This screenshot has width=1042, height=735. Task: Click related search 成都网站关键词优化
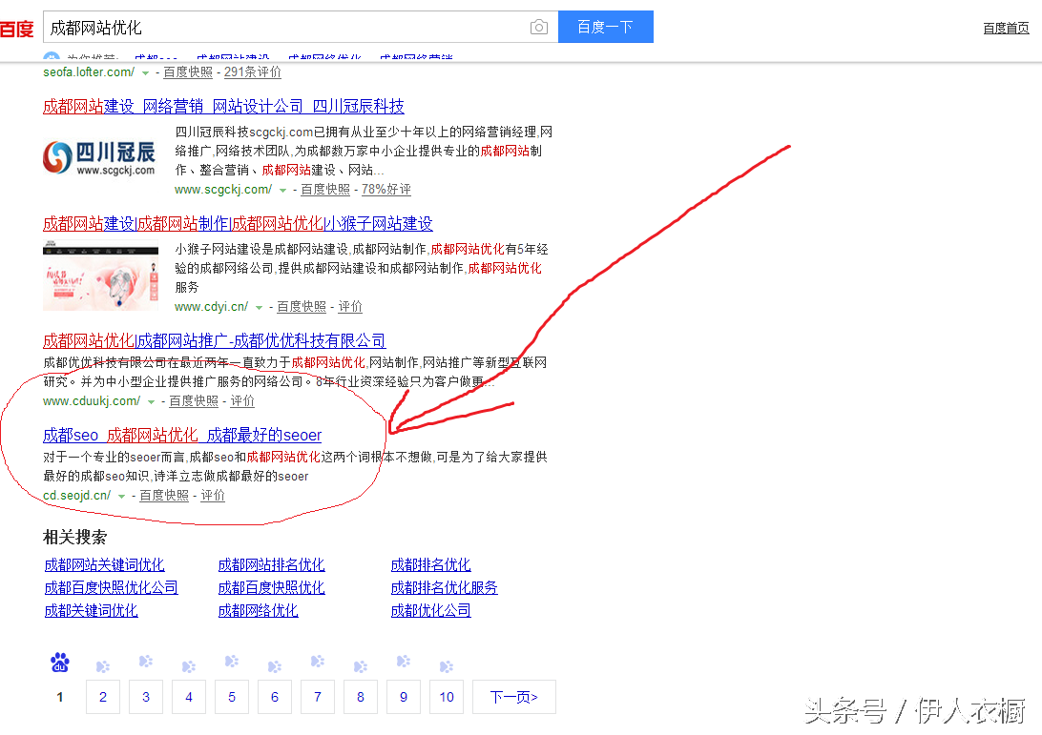coord(105,564)
